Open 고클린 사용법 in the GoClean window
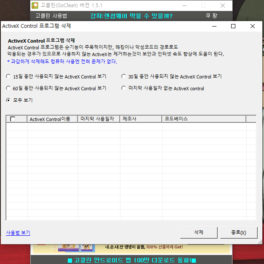The width and height of the screenshot is (264, 264). [x=51, y=16]
